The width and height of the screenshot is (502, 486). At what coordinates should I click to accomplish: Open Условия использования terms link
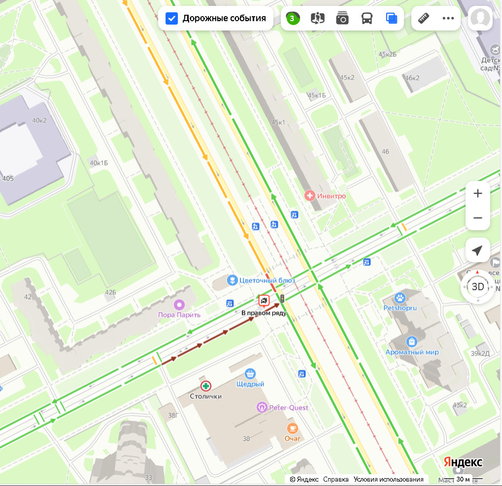(388, 479)
